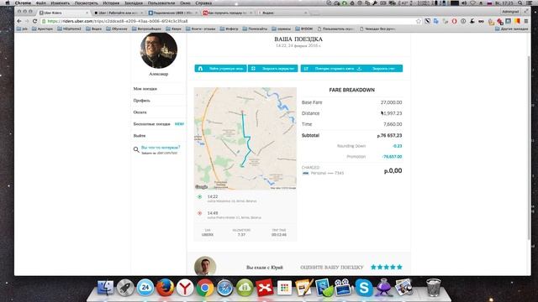
Task: Open XMind red X icon in Dock
Action: (265, 288)
